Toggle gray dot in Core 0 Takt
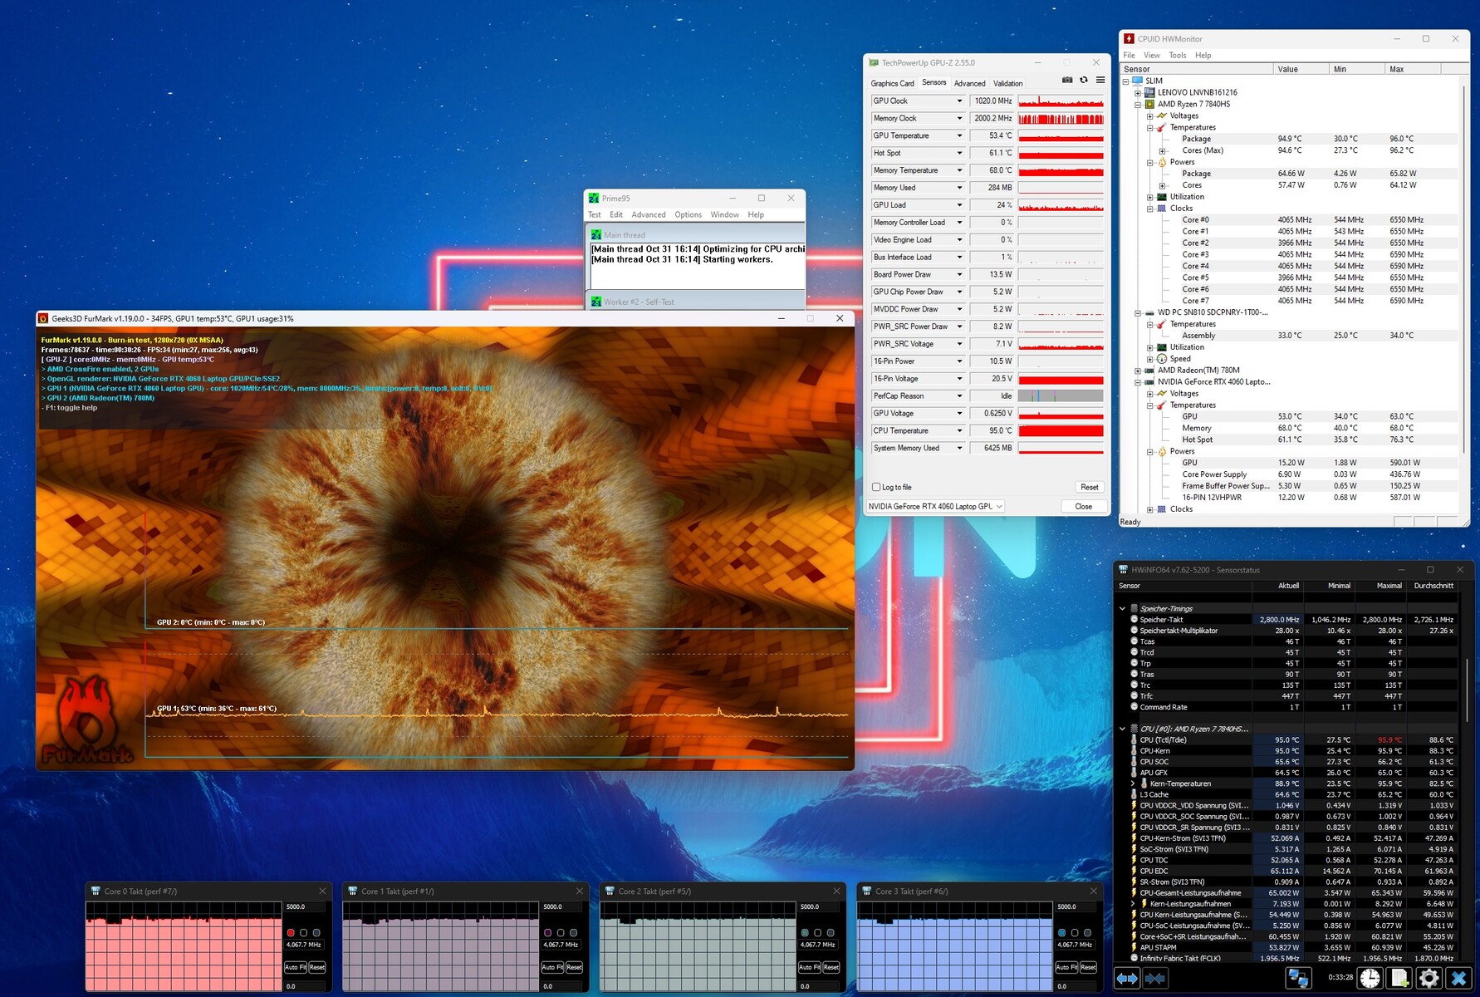Viewport: 1480px width, 997px height. pyautogui.click(x=316, y=933)
